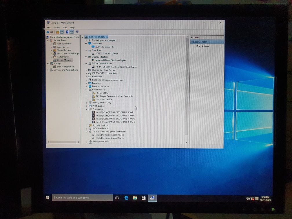Image resolution: width=292 pixels, height=219 pixels.
Task: Select Local Users and Groups
Action: pyautogui.click(x=68, y=53)
